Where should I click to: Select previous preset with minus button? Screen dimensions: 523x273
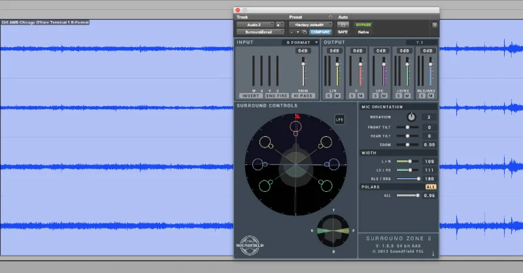pos(292,32)
